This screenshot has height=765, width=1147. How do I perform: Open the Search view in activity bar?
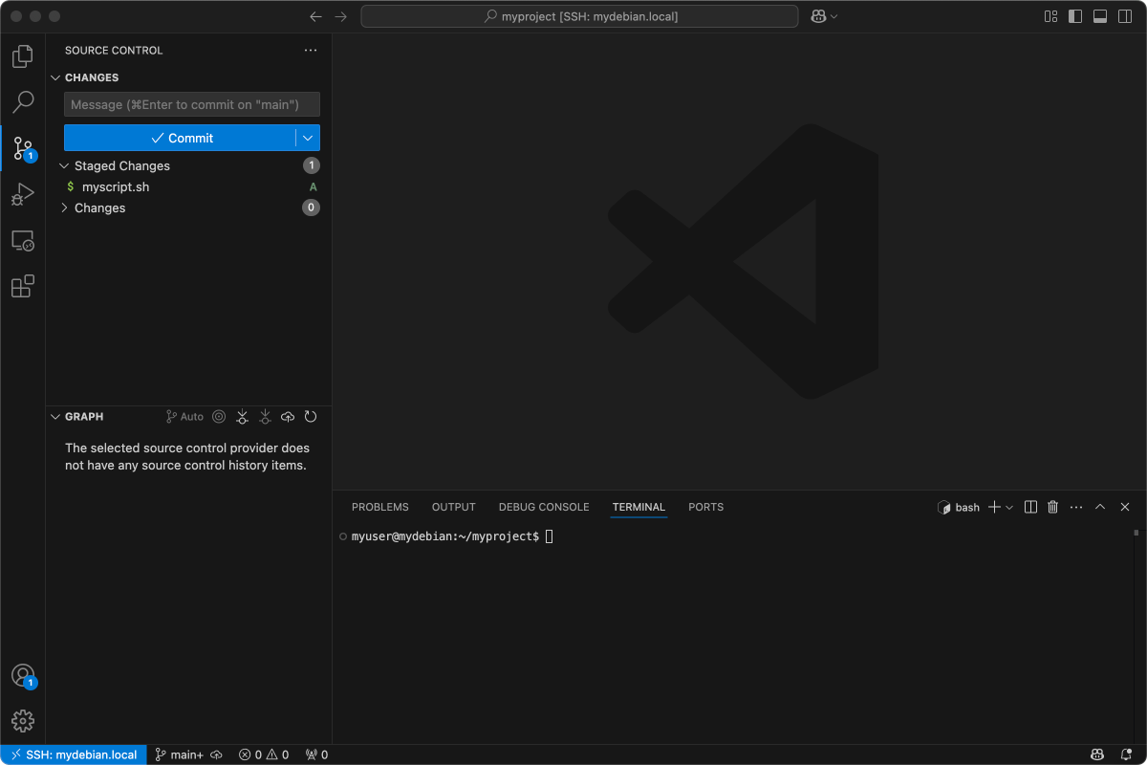point(23,101)
